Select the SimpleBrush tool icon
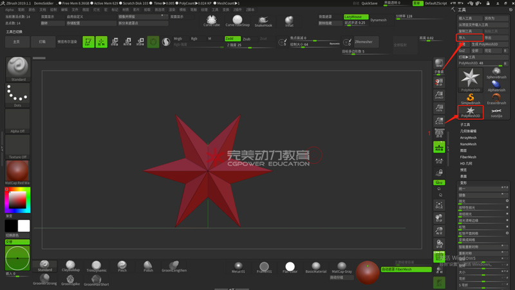 click(471, 98)
